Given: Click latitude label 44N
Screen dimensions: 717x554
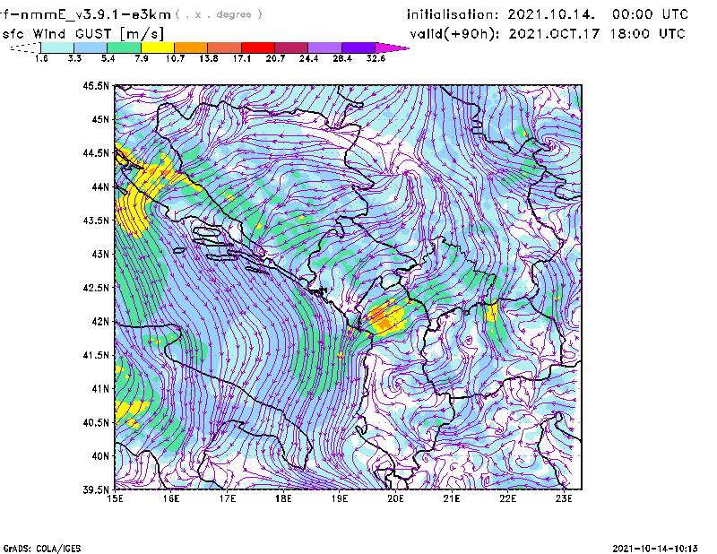Looking at the screenshot, I should 100,186.
